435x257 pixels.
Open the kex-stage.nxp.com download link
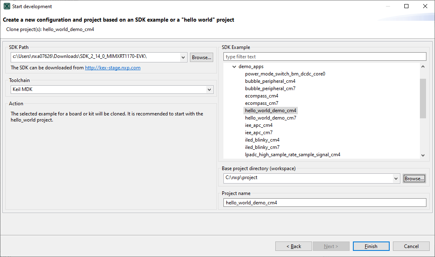[x=113, y=68]
